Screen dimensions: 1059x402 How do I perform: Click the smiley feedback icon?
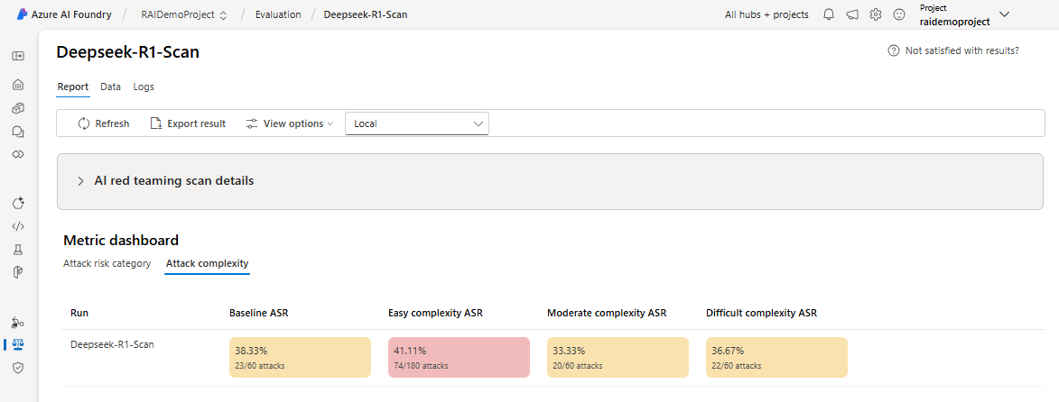pyautogui.click(x=898, y=15)
